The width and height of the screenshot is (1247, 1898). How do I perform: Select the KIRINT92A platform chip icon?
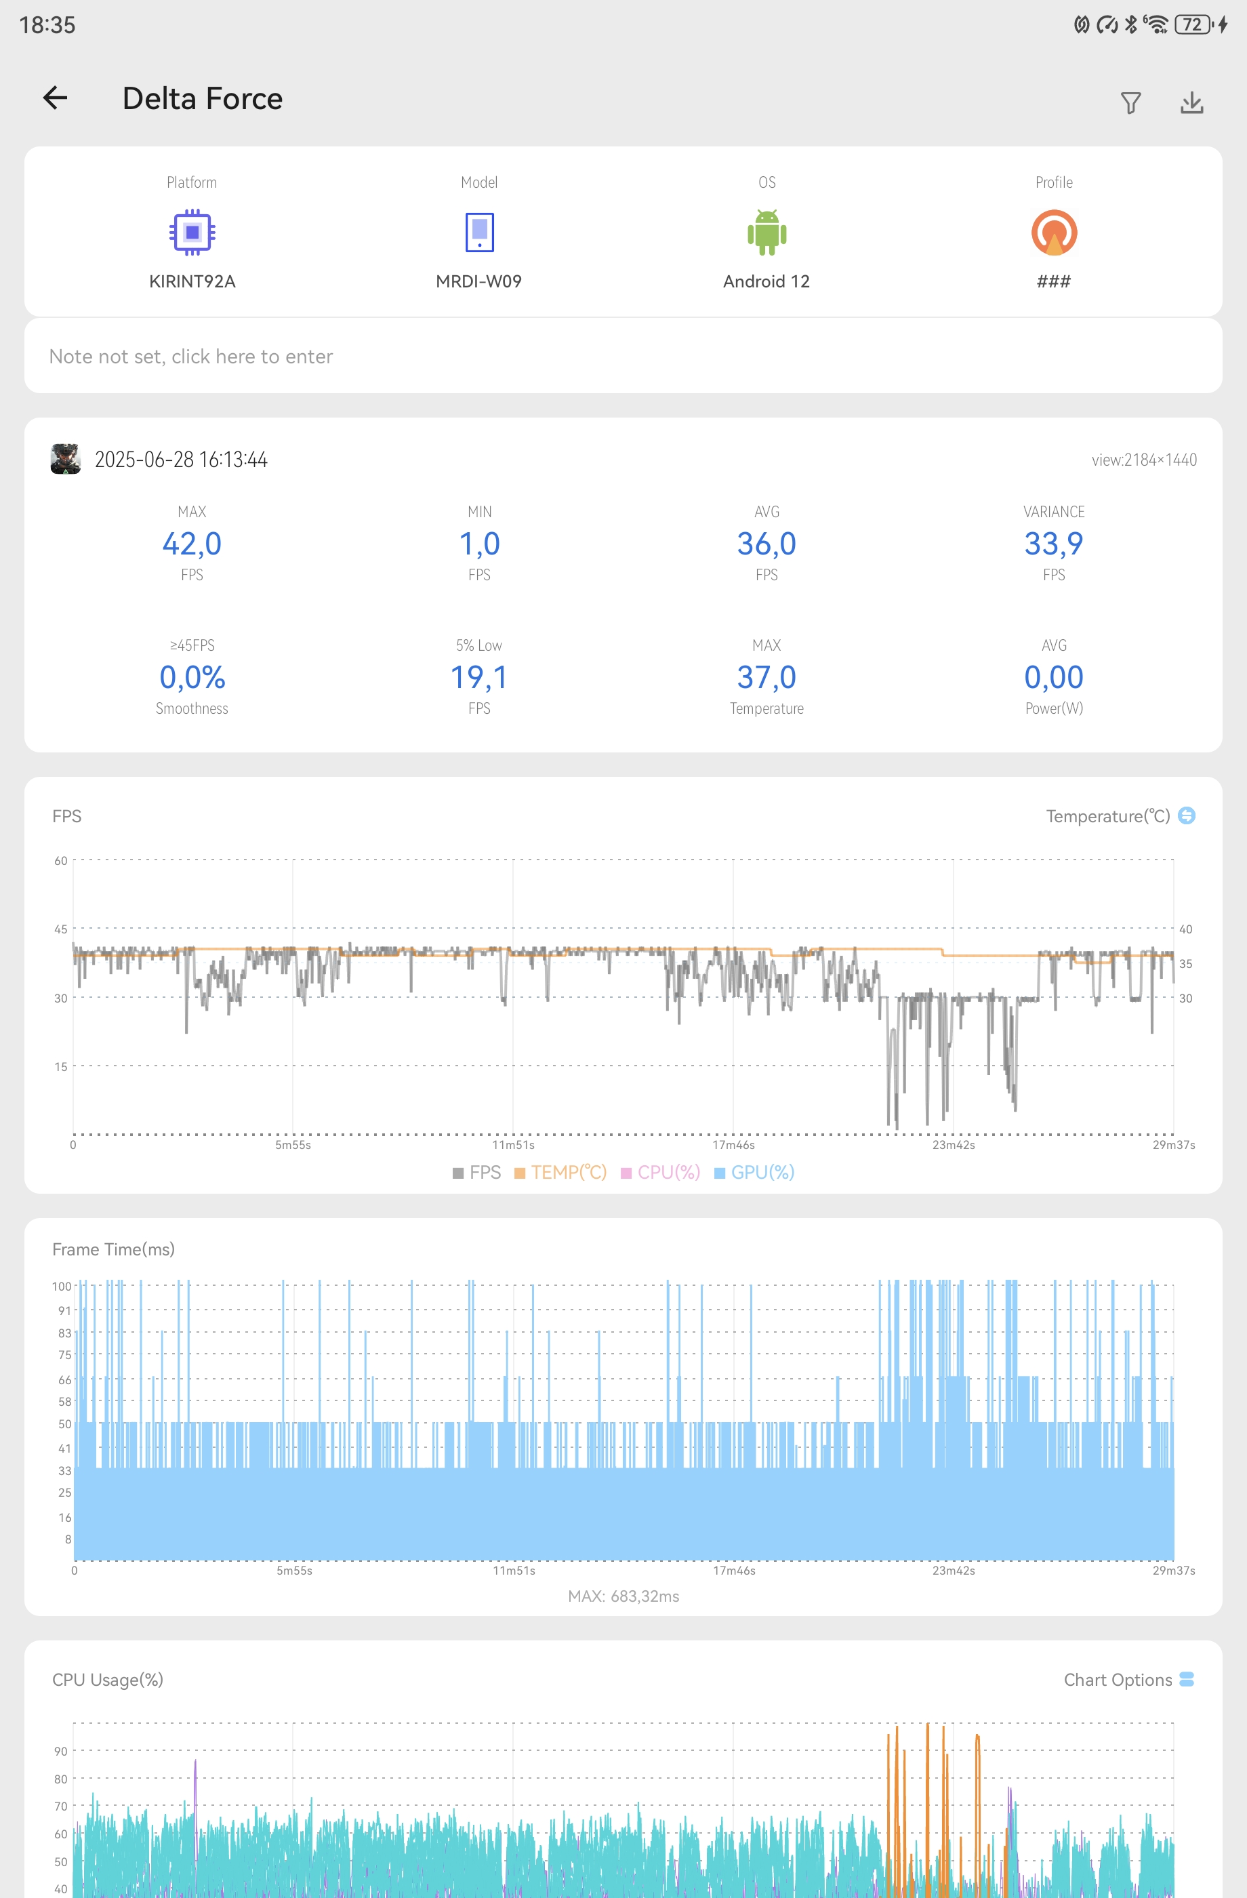click(192, 232)
